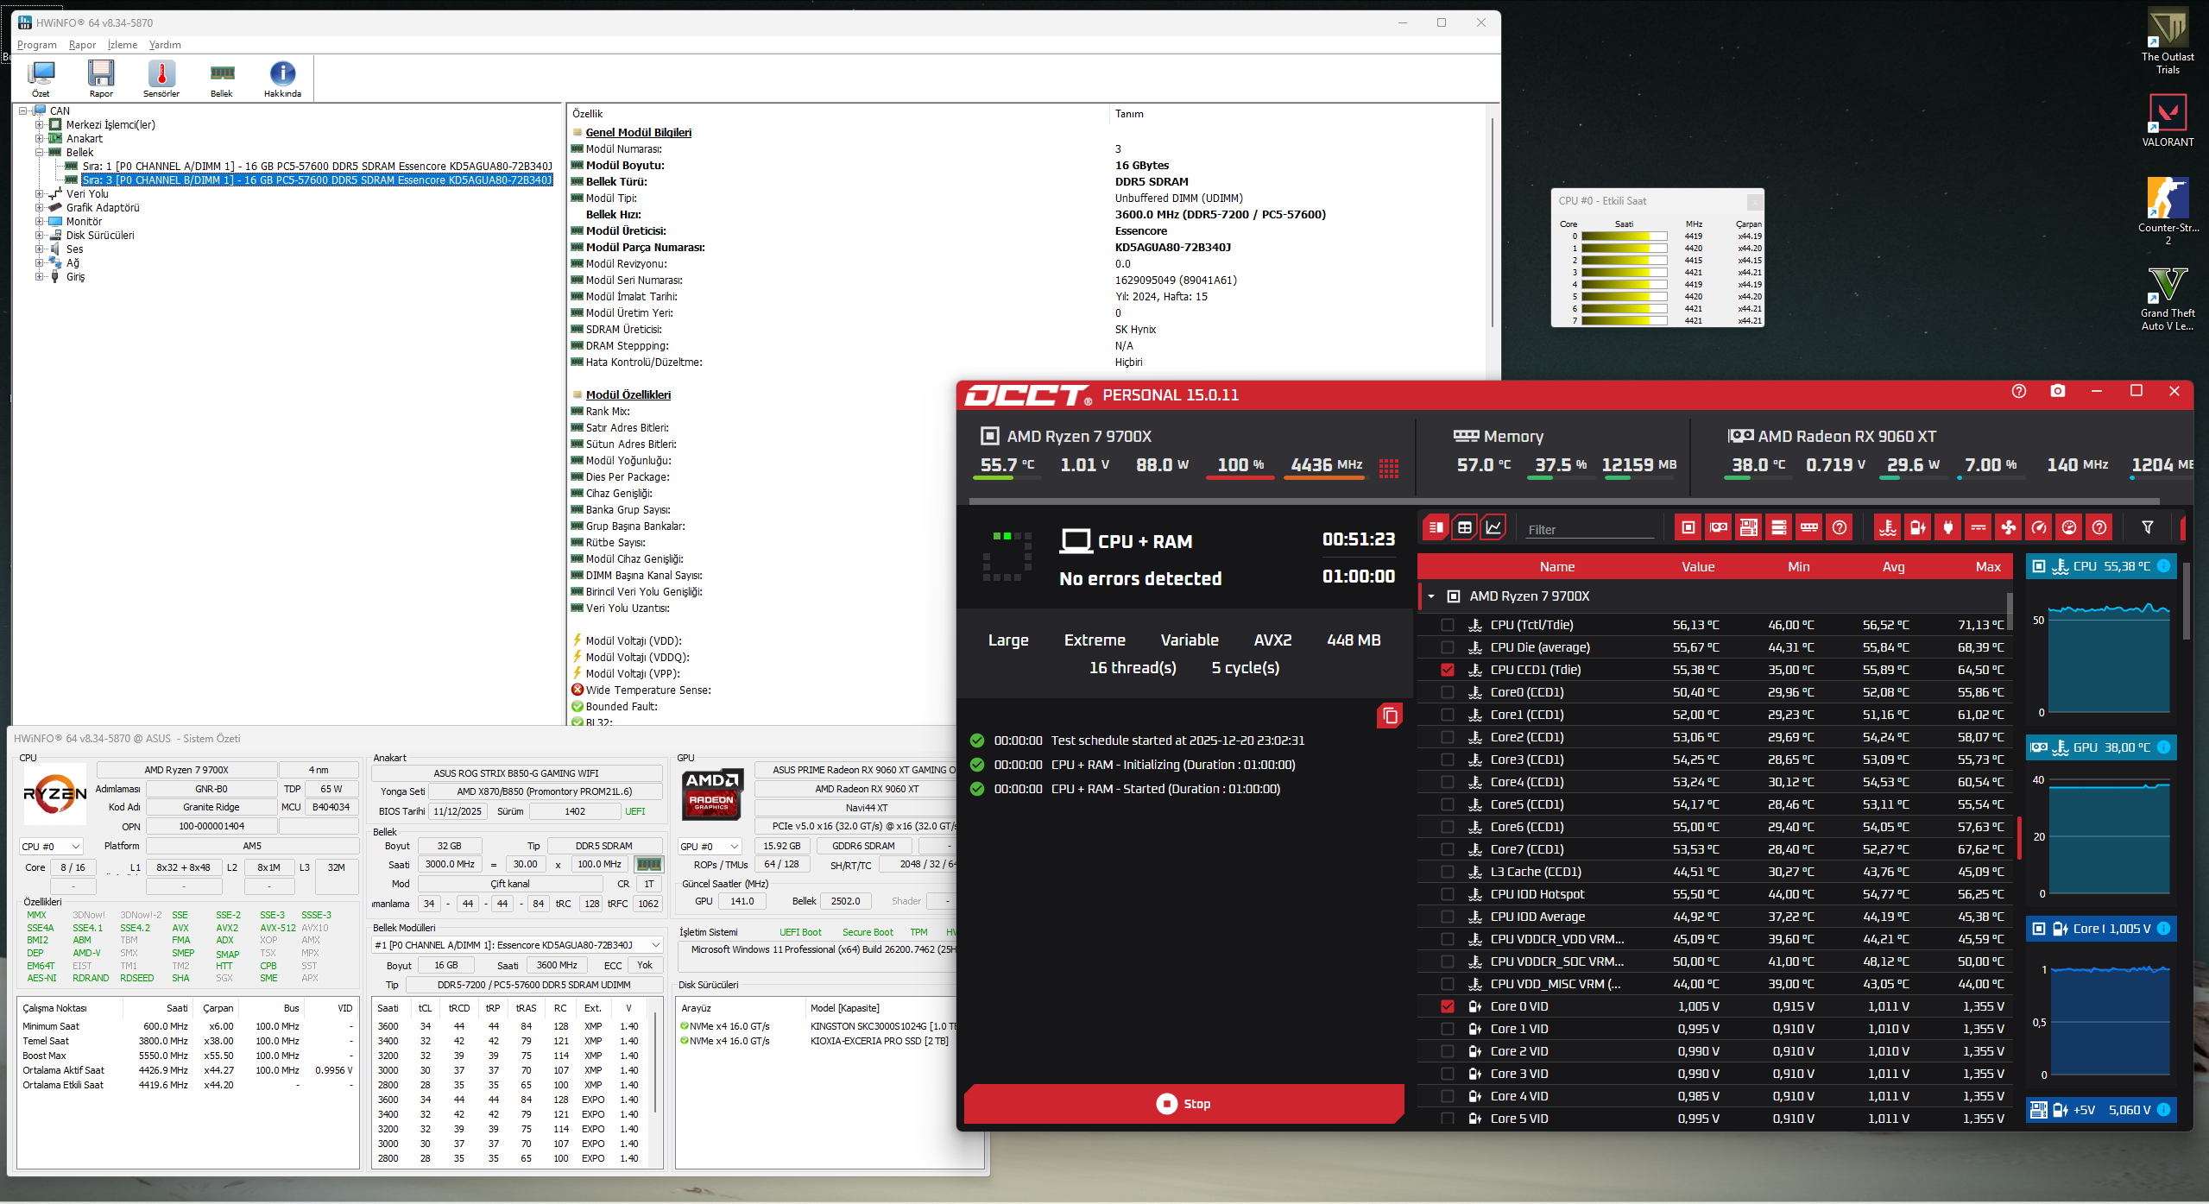2209x1204 pixels.
Task: Click the Bellek memory icon in HWiNFO toolbar
Action: coord(222,79)
